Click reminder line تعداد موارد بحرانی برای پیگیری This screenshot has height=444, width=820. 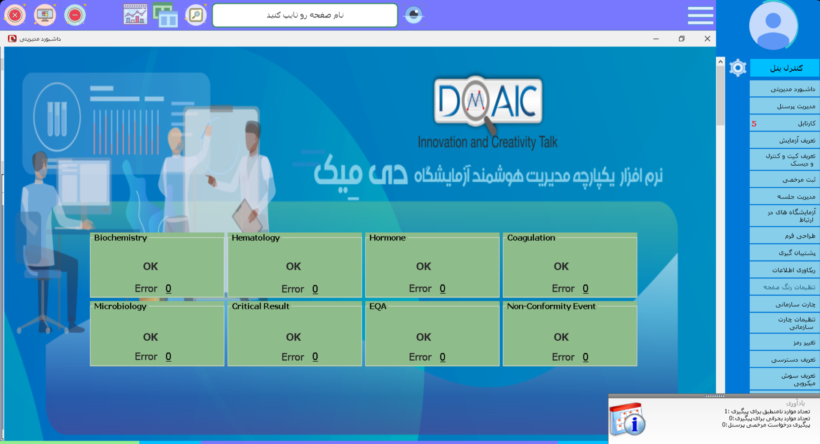[x=769, y=418]
